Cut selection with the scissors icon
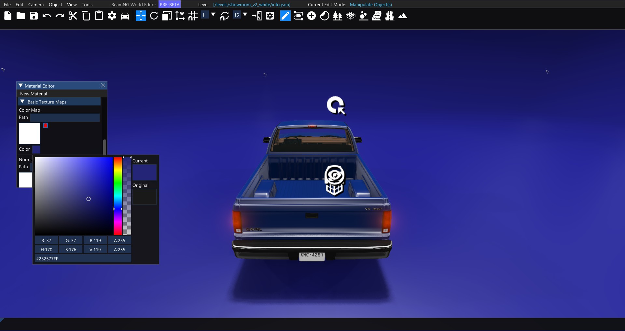 click(73, 16)
